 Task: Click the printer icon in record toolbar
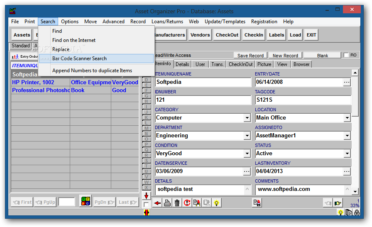[167, 203]
